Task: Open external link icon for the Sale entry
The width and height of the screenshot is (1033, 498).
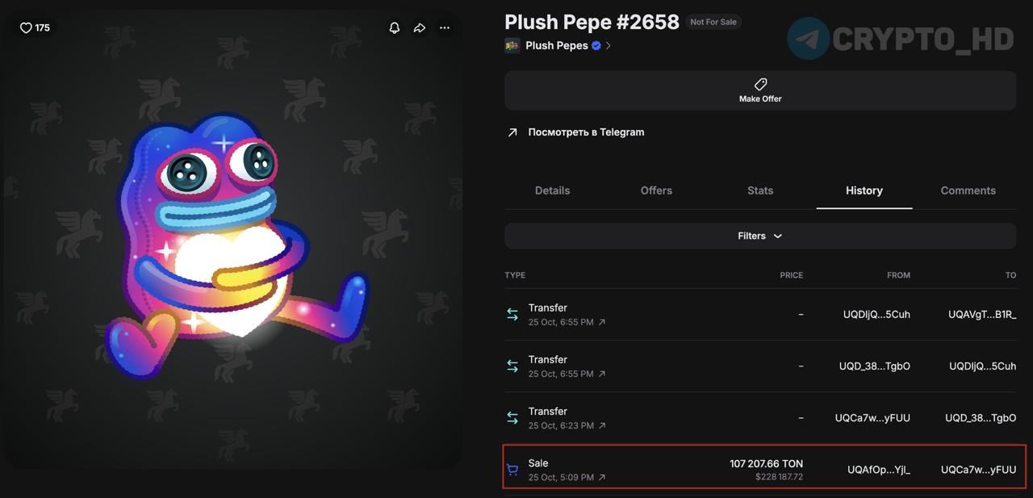Action: click(x=602, y=478)
